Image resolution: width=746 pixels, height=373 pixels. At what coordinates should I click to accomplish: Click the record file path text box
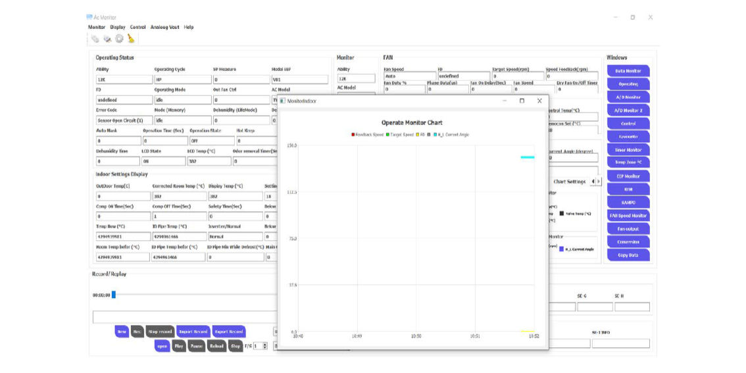185,317
